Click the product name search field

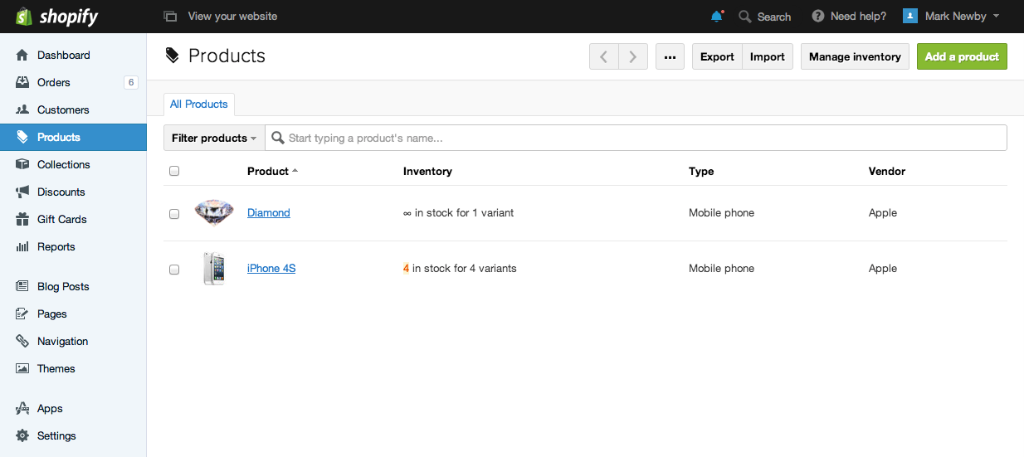(636, 138)
